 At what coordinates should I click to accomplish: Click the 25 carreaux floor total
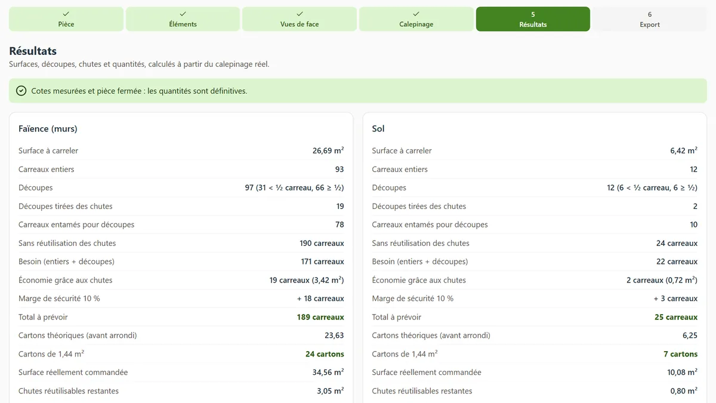(676, 317)
